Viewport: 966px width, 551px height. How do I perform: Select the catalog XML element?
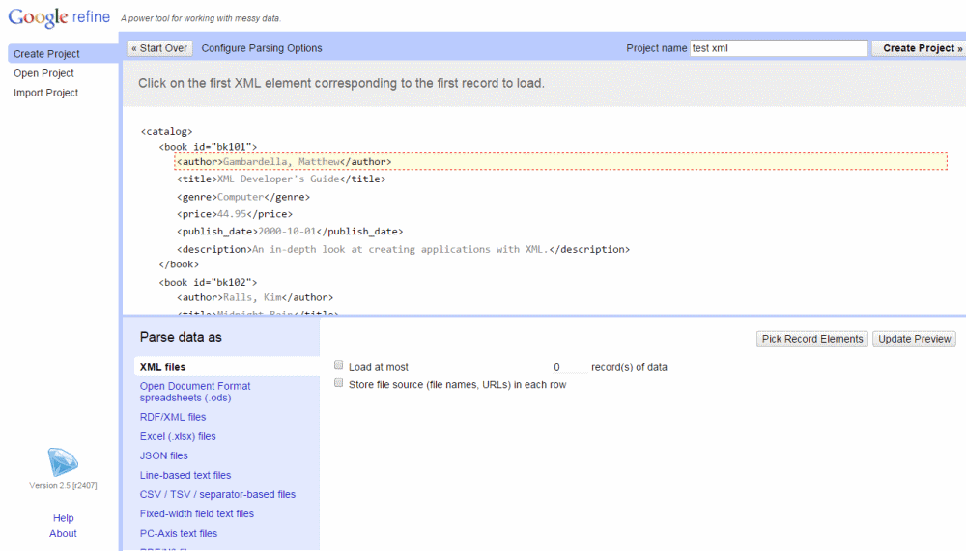tap(166, 131)
